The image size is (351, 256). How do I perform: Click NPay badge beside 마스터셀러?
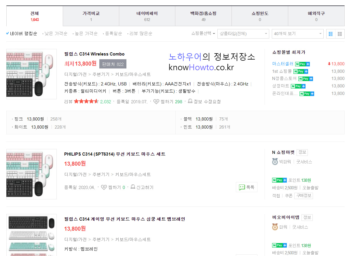[302, 64]
